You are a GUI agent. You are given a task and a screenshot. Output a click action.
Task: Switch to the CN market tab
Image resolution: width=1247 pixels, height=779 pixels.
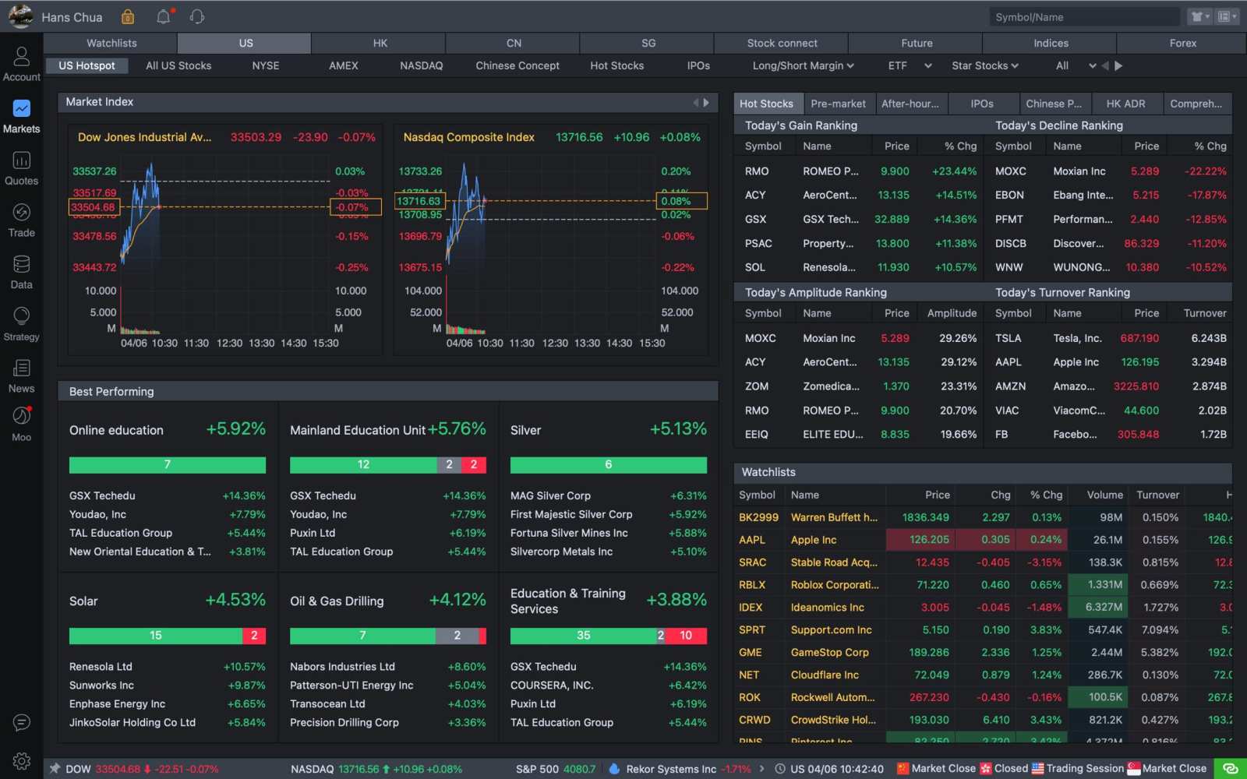click(x=514, y=43)
